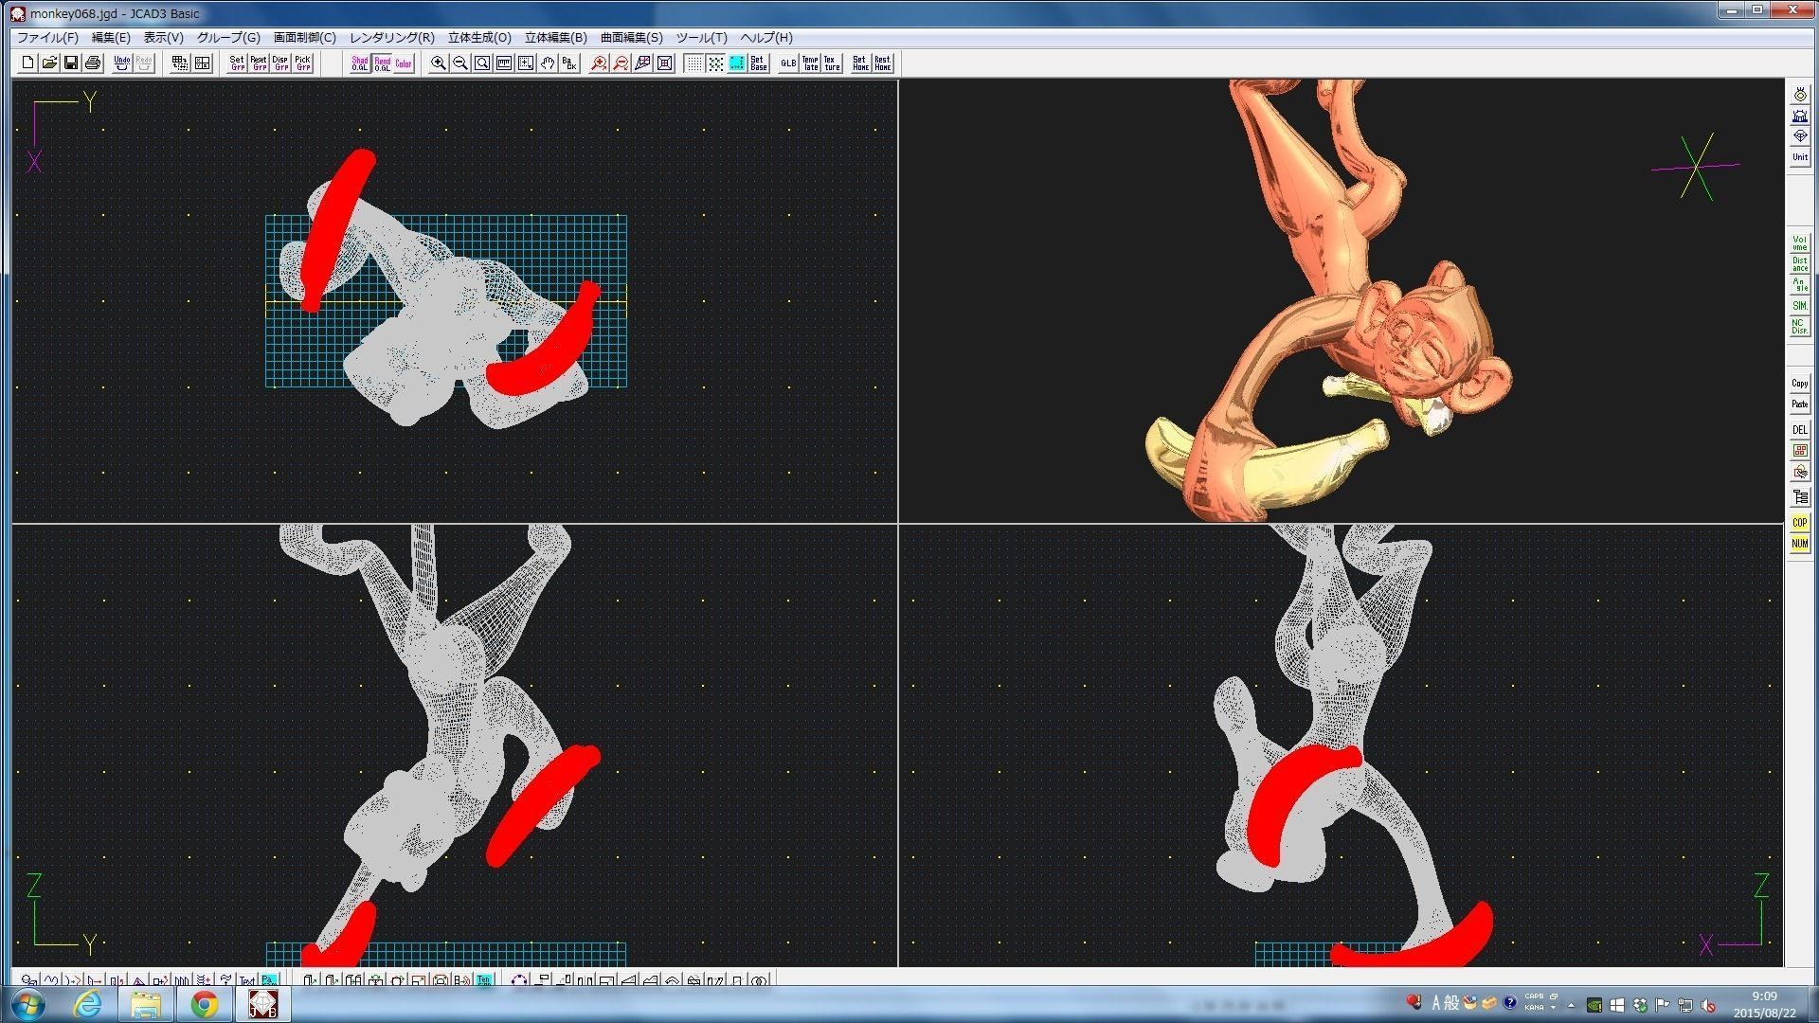
Task: Toggle Shad O.GL shading mode
Action: (x=360, y=63)
